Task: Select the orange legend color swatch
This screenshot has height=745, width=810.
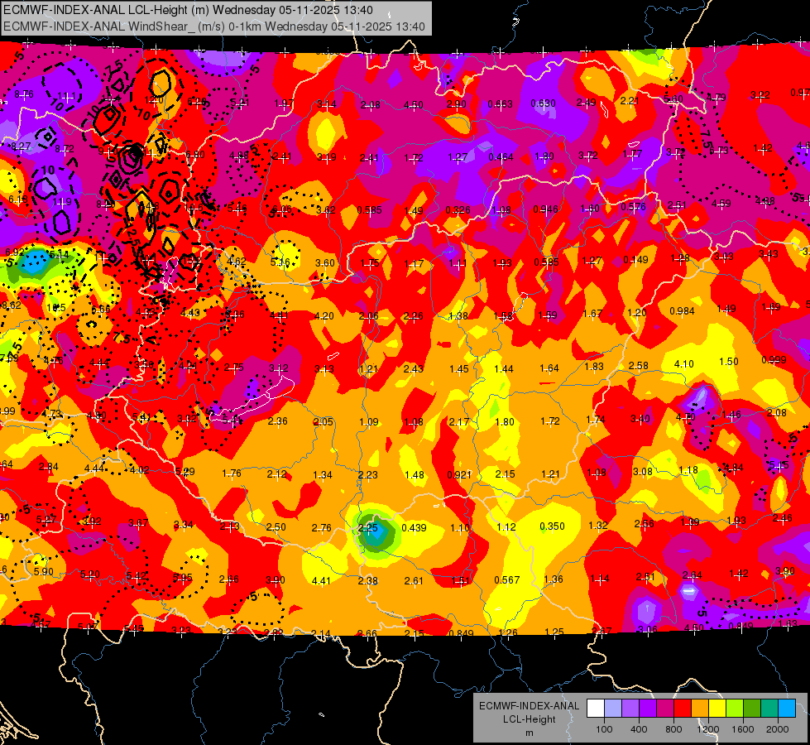Action: pyautogui.click(x=699, y=708)
